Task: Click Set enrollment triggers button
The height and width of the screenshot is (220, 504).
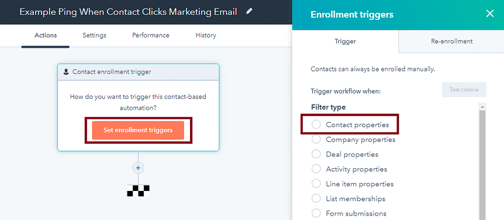Action: [x=138, y=130]
